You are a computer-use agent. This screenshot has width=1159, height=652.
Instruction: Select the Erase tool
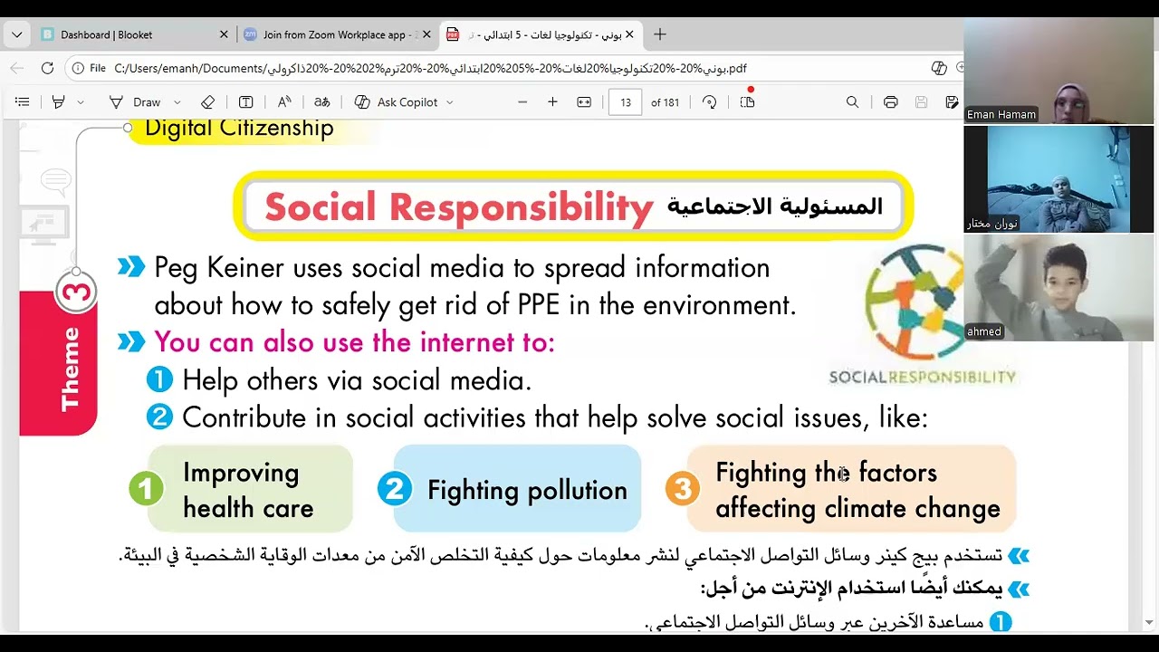(207, 102)
